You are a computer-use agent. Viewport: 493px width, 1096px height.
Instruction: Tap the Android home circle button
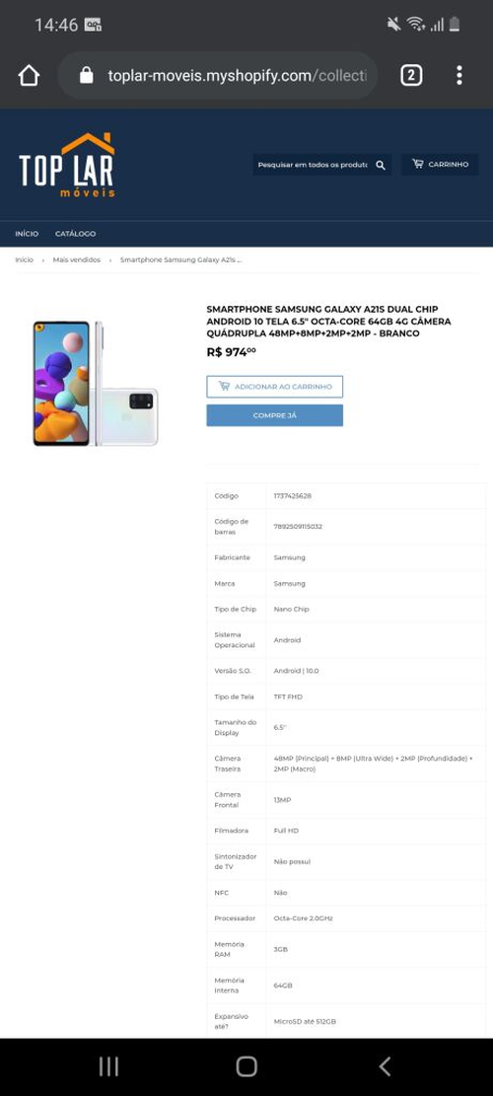click(246, 1066)
